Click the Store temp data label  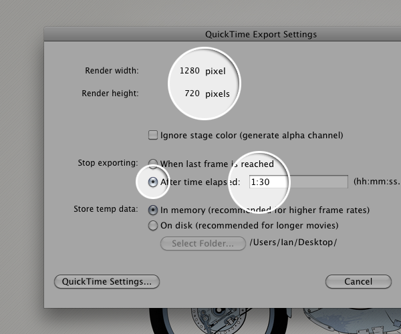pyautogui.click(x=106, y=209)
